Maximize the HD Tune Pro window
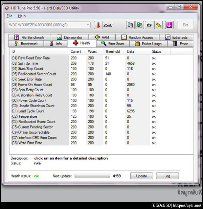The image size is (203, 209). (179, 7)
